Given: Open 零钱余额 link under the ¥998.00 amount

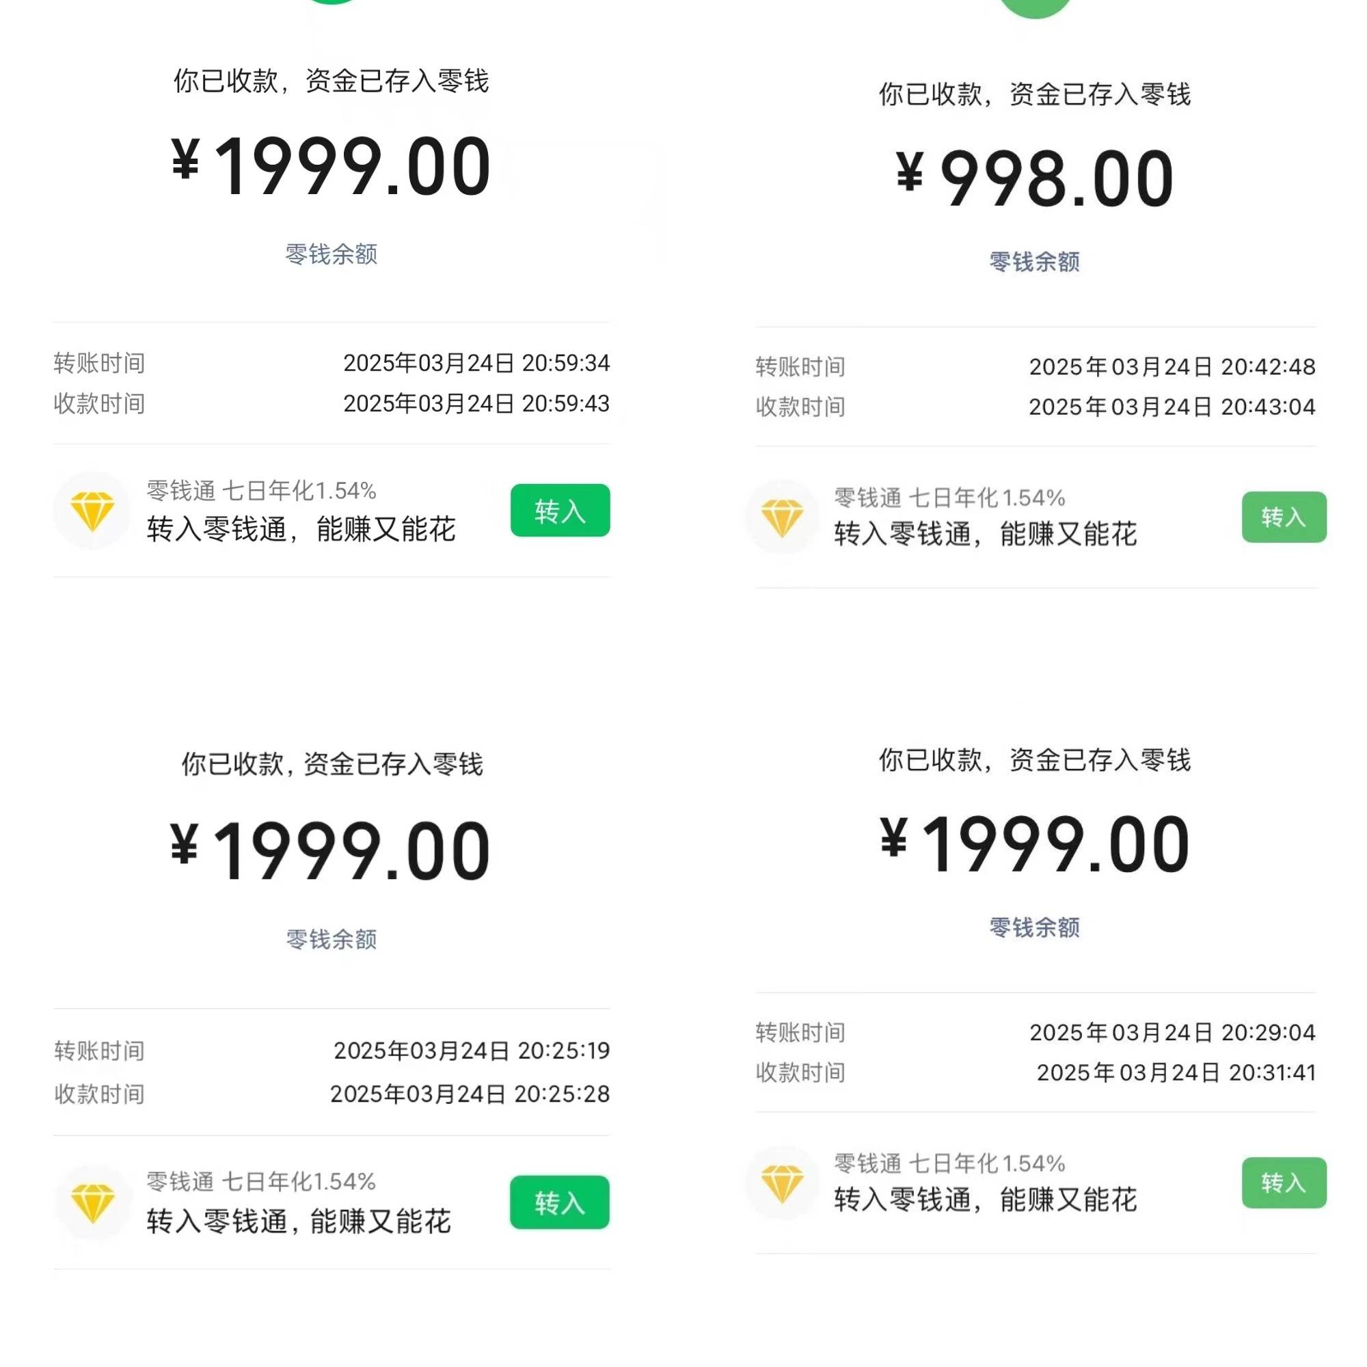Looking at the screenshot, I should pyautogui.click(x=1034, y=262).
